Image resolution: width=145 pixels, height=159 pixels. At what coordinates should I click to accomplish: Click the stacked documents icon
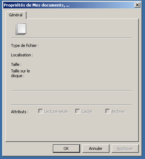click(x=21, y=29)
